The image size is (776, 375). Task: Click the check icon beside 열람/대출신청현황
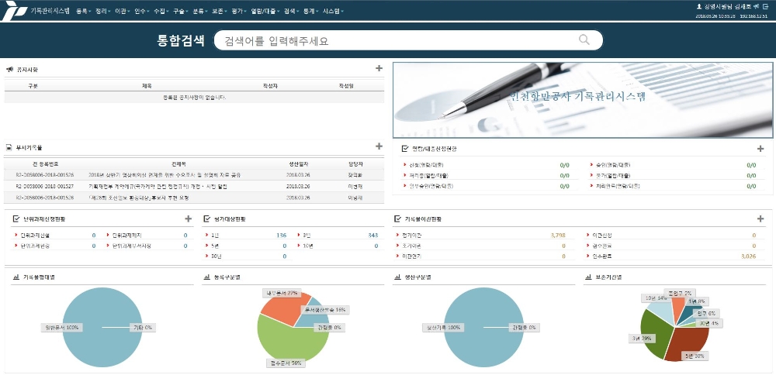click(405, 149)
